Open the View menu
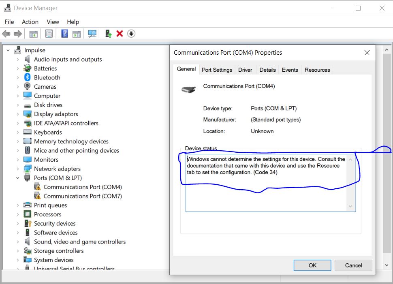This screenshot has height=284, width=393. (x=53, y=22)
